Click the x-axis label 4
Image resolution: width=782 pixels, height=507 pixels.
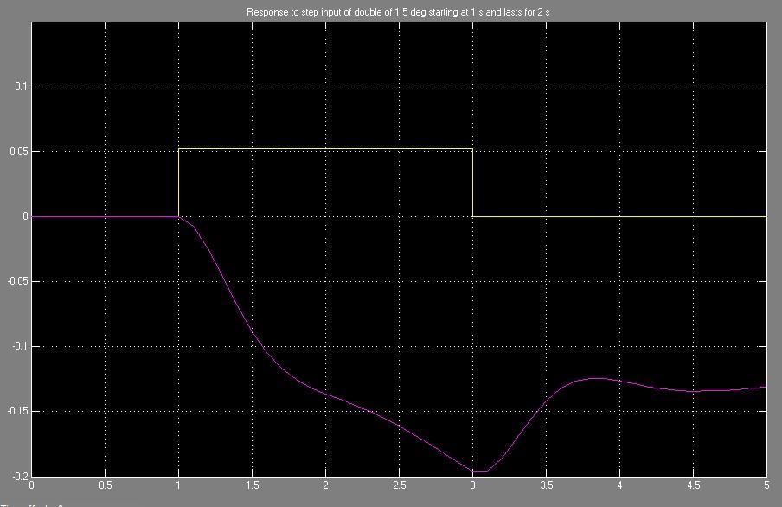(619, 487)
